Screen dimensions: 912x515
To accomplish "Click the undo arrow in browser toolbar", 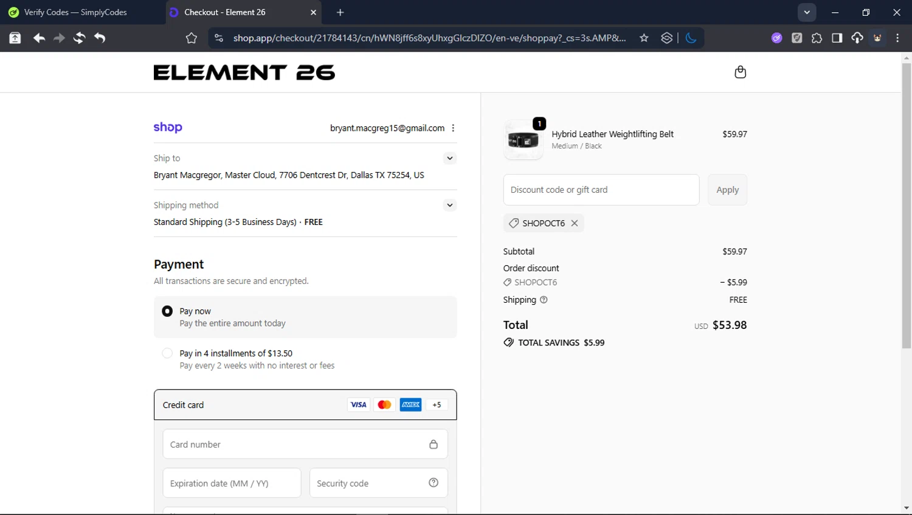I will [x=100, y=38].
